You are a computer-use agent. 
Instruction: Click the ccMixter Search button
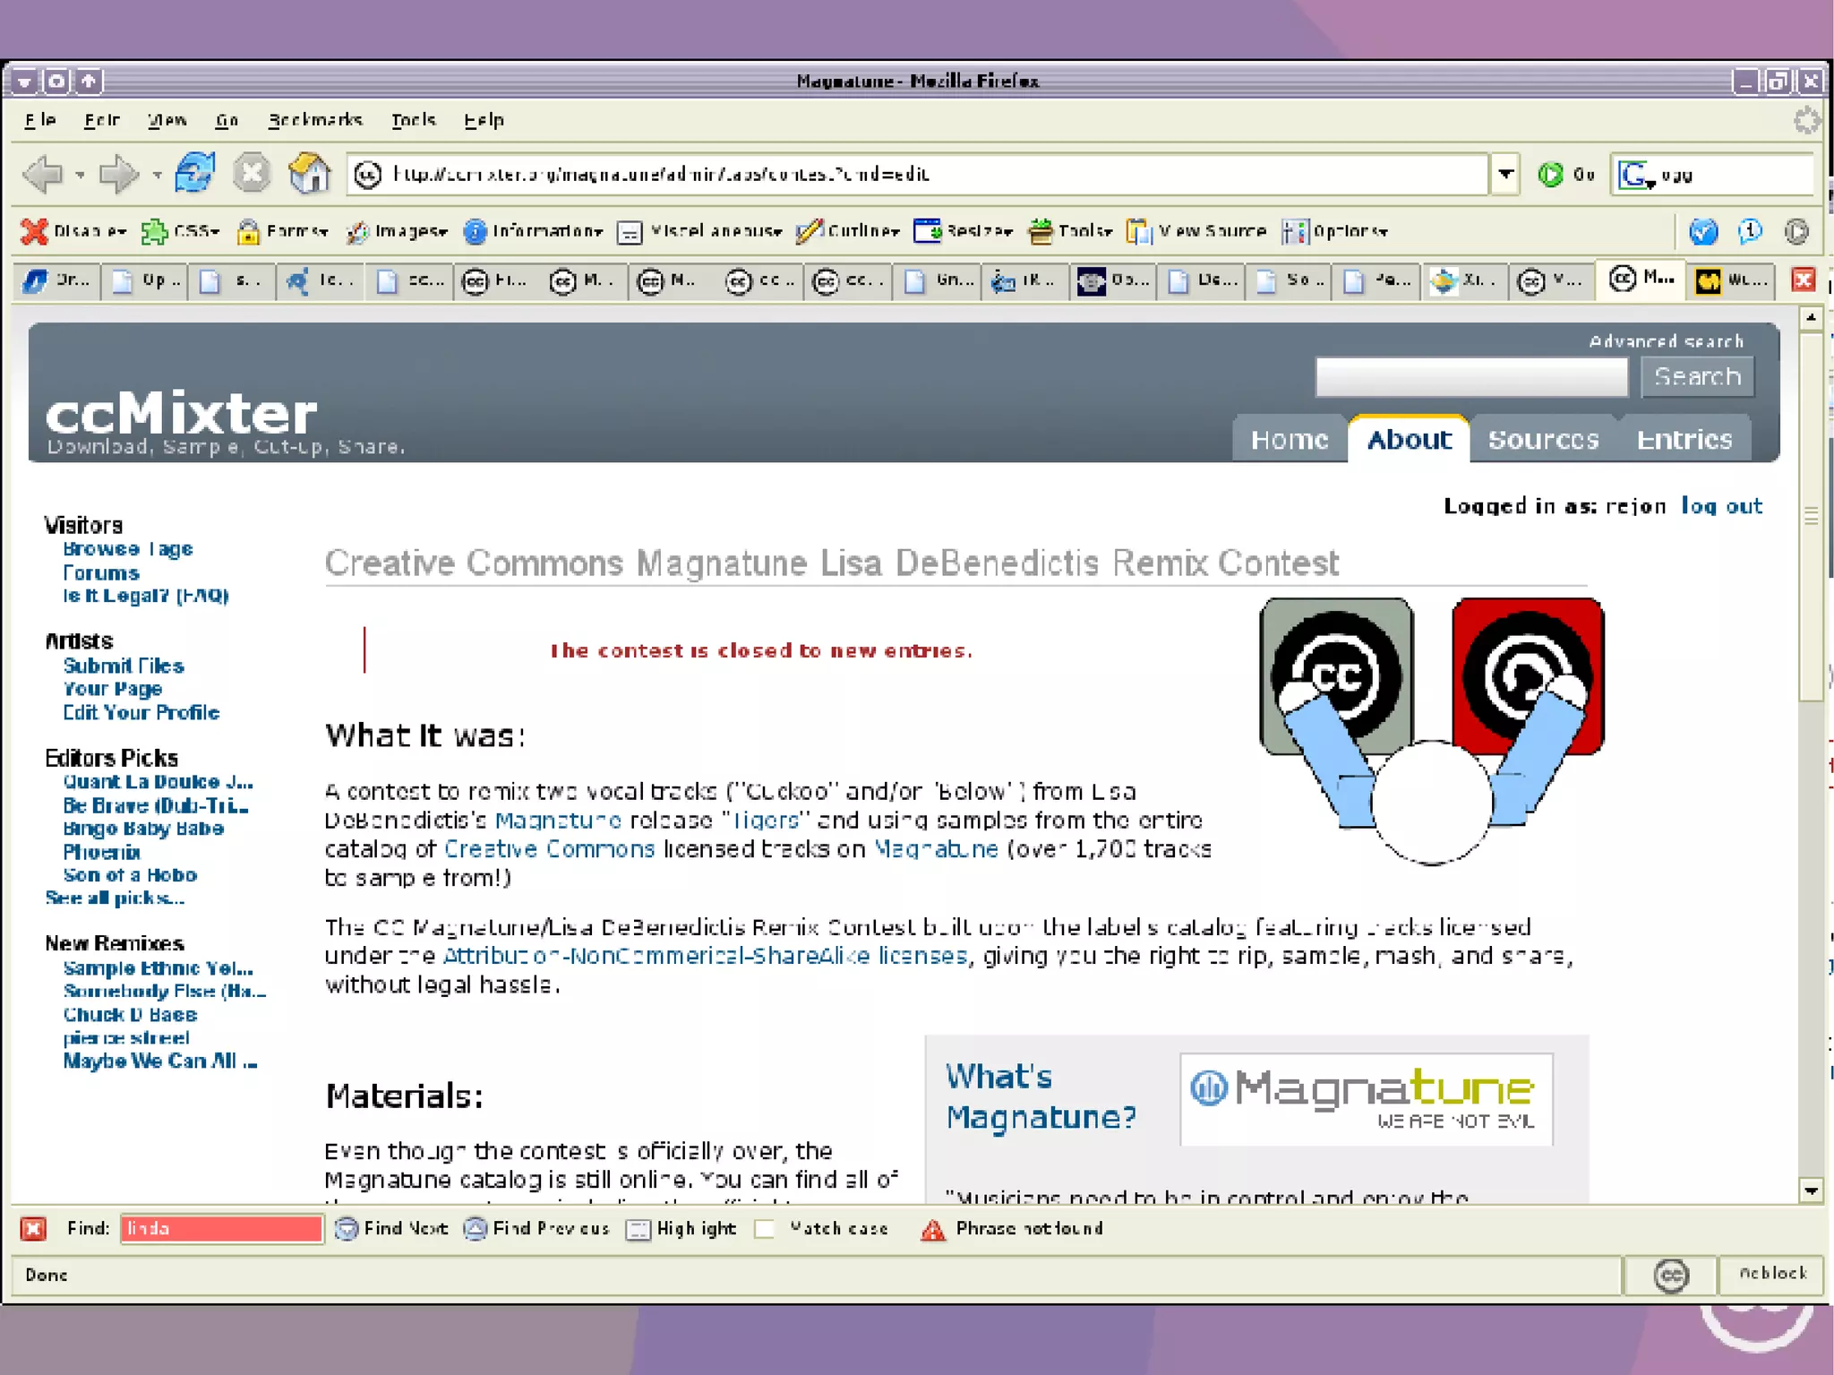click(x=1696, y=376)
